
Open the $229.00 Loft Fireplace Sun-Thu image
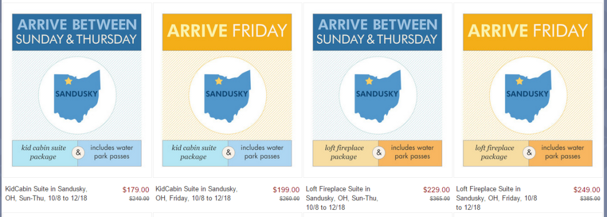click(x=378, y=90)
